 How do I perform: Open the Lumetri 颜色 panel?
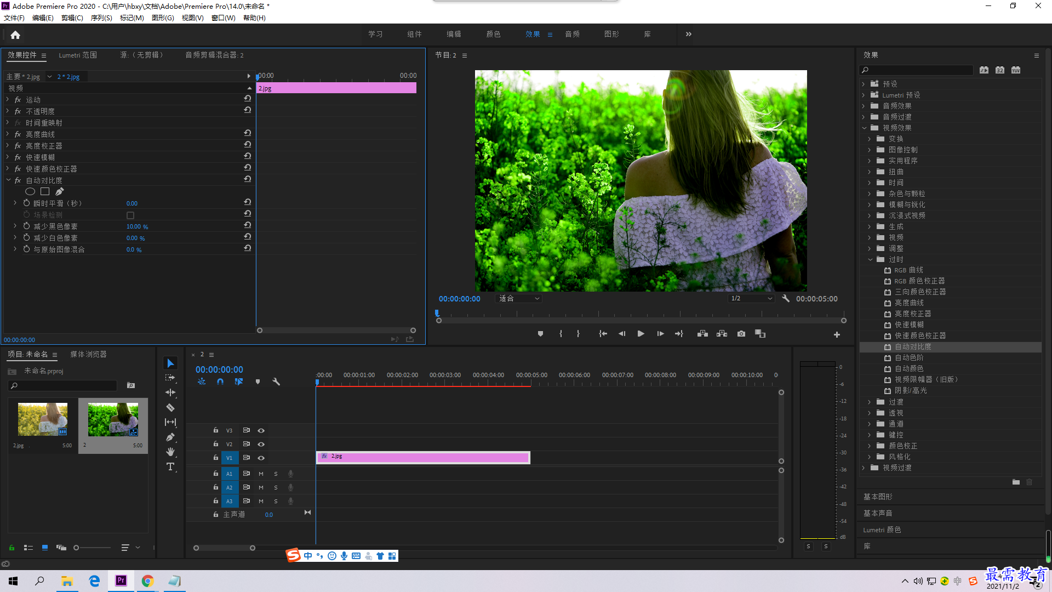[882, 530]
